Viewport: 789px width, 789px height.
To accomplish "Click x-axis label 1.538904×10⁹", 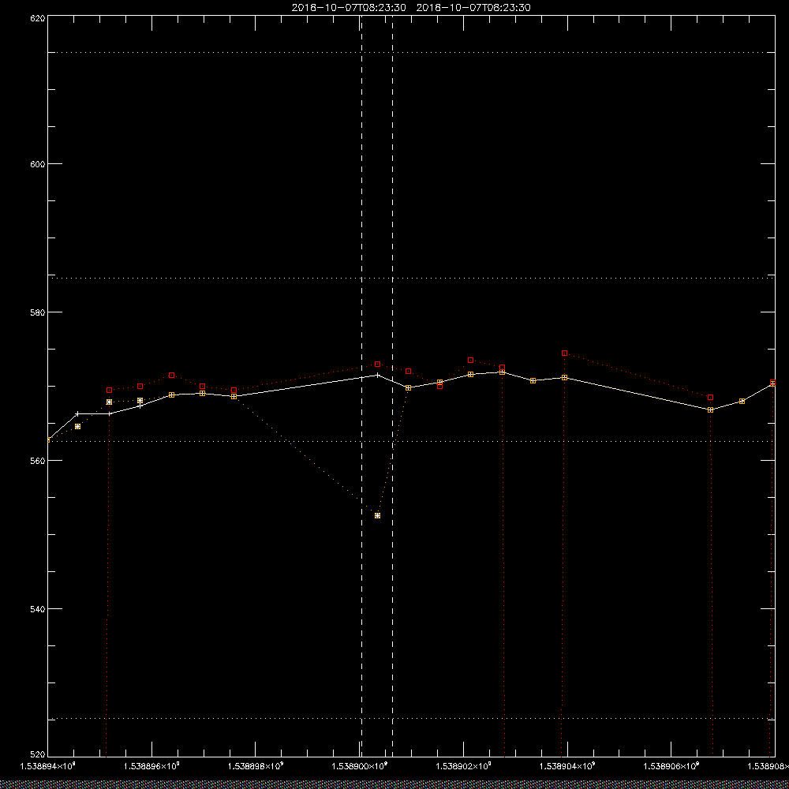I will tap(567, 766).
